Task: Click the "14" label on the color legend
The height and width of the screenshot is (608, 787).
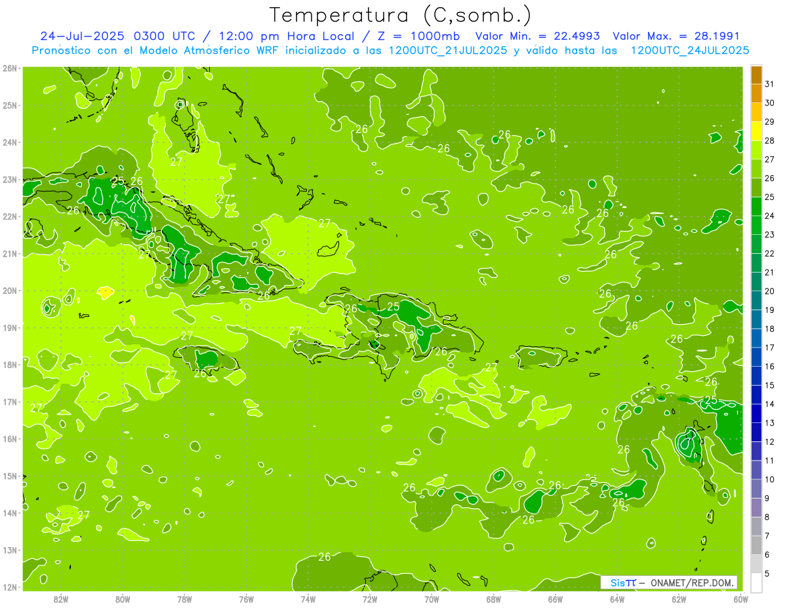Action: point(769,404)
